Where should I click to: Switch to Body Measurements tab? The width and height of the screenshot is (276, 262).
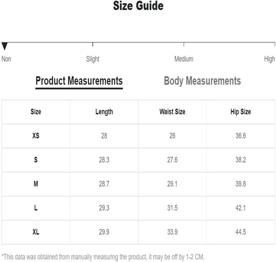(202, 81)
